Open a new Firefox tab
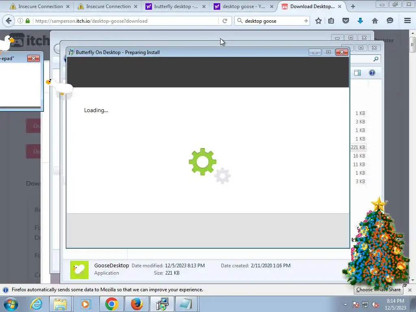Viewport: 416px width, 312px height. tap(353, 6)
